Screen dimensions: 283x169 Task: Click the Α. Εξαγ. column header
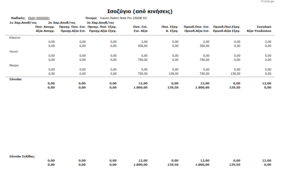pyautogui.click(x=172, y=31)
